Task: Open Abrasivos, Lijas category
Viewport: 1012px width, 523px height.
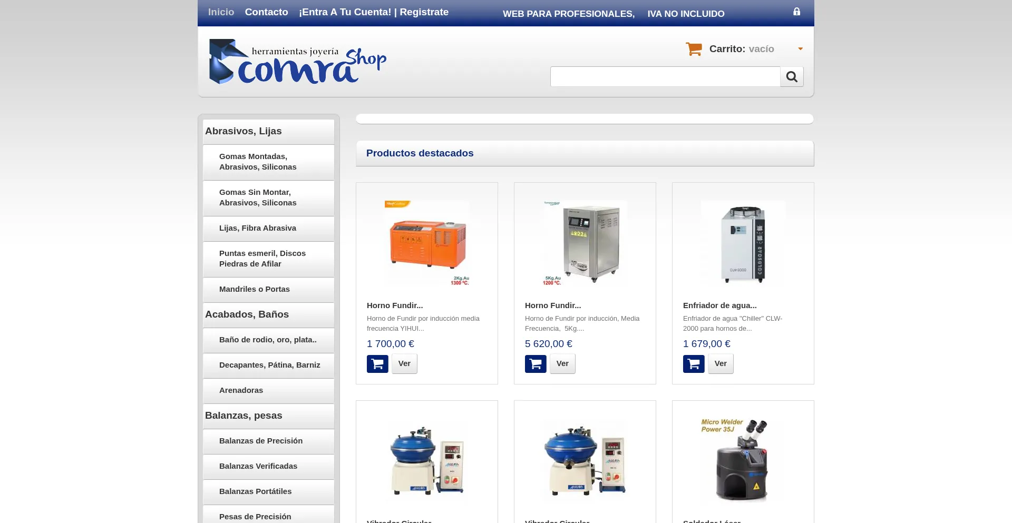Action: (269, 131)
